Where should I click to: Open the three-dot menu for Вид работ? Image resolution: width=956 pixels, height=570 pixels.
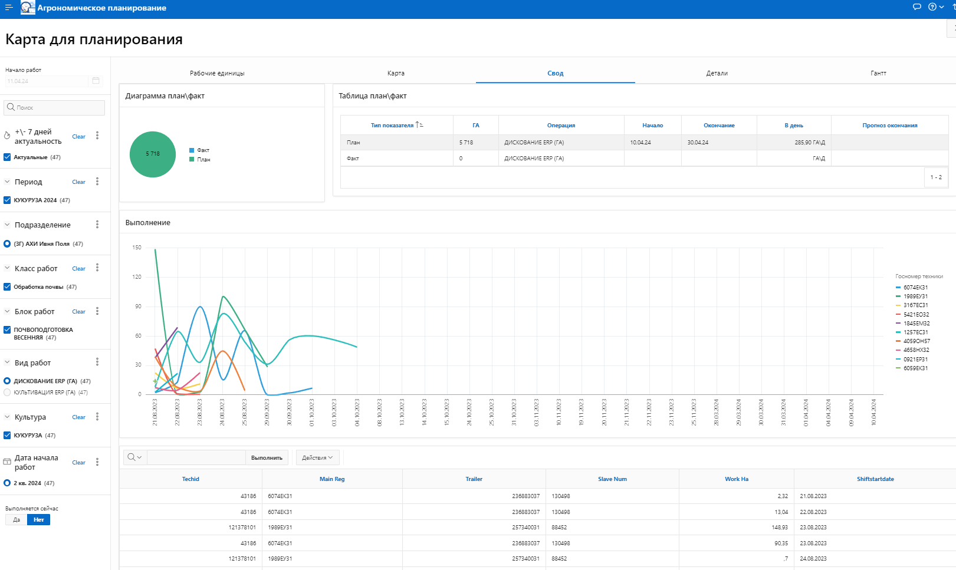coord(97,362)
